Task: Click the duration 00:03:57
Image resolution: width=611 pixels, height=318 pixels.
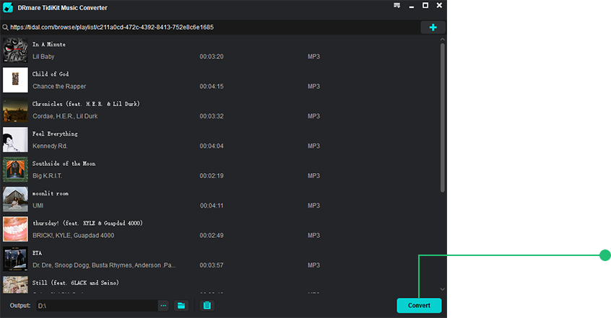Action: pos(212,265)
